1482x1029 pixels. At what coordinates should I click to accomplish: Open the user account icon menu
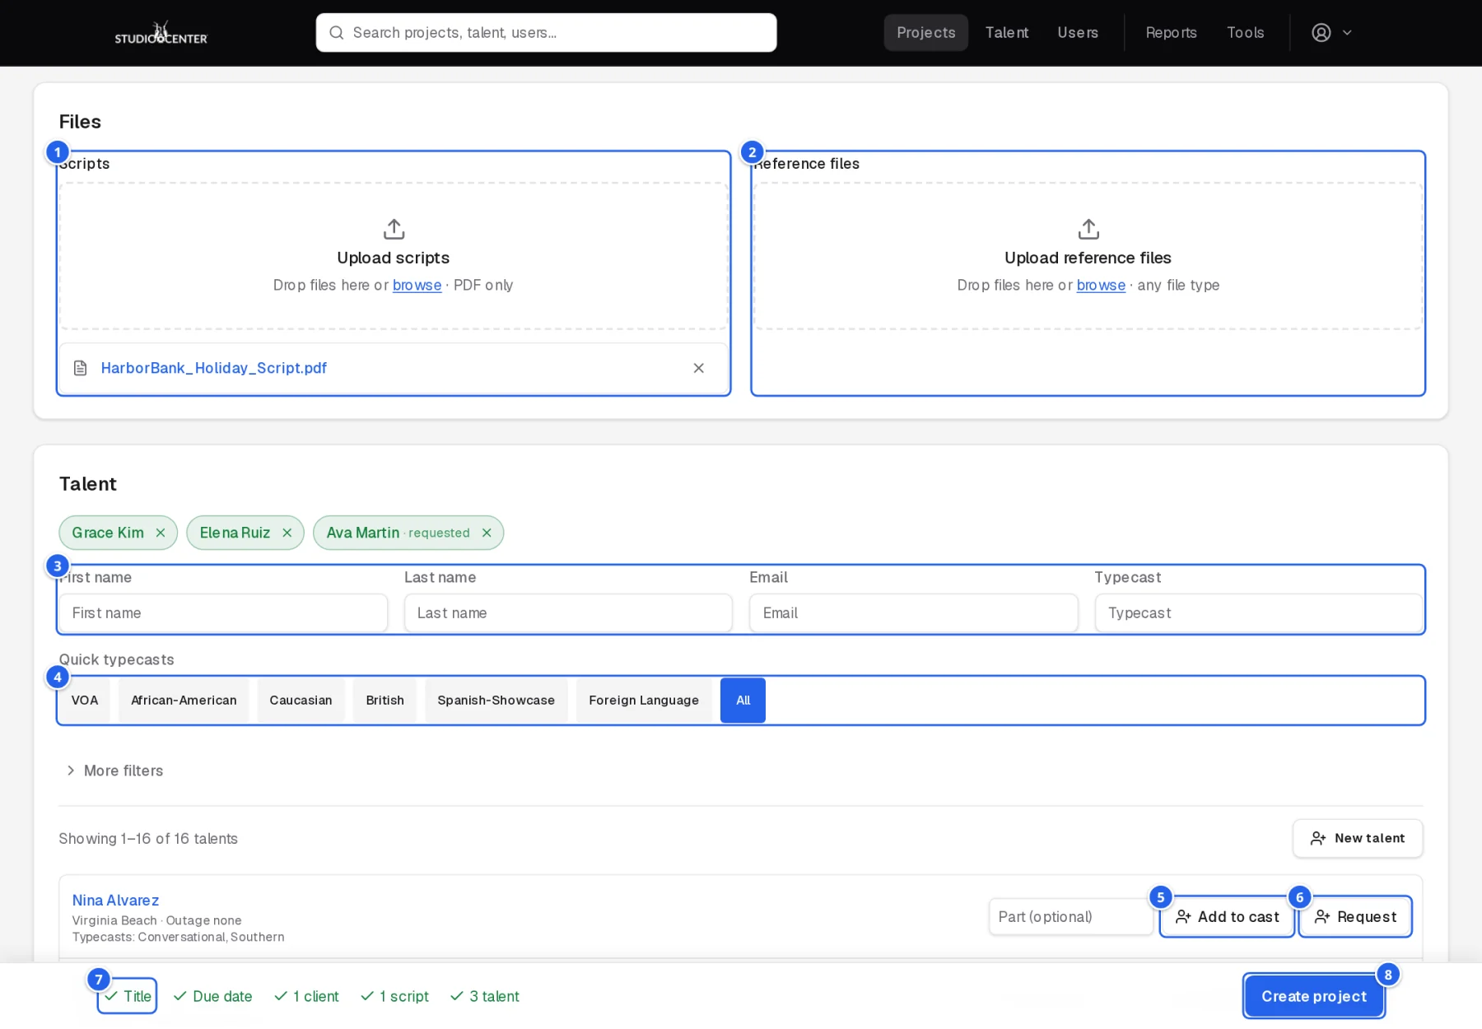click(x=1331, y=33)
